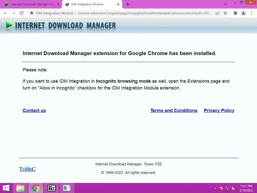Show hidden system tray icons

(x=215, y=188)
